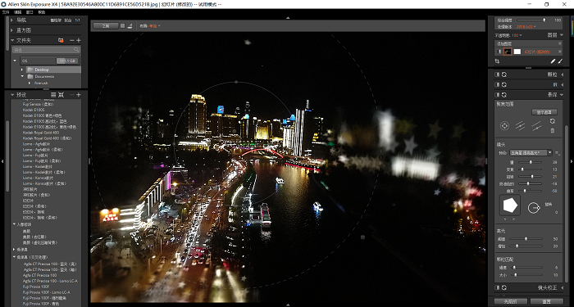Click the aperture rotation dial
Viewport: 574px width, 307px height.
pos(534,208)
